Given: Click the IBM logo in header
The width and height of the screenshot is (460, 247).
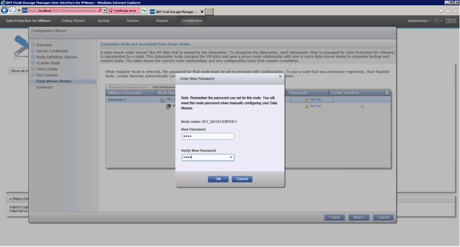Looking at the screenshot, I should (451, 21).
